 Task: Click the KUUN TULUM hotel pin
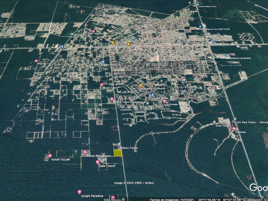[x=50, y=156]
